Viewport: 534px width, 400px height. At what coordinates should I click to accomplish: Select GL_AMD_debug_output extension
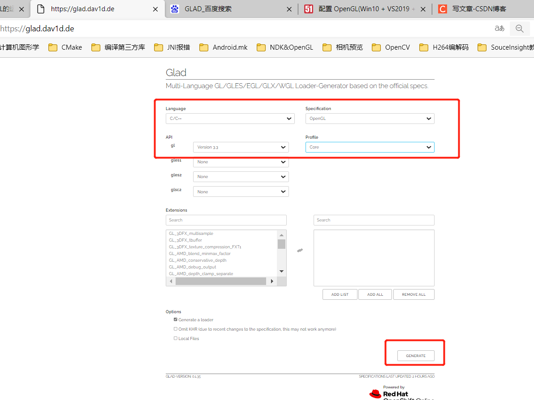point(193,267)
